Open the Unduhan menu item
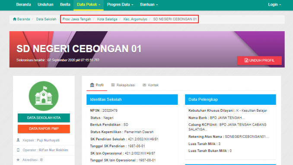Viewport: 293px width, 165px height. (45, 4)
